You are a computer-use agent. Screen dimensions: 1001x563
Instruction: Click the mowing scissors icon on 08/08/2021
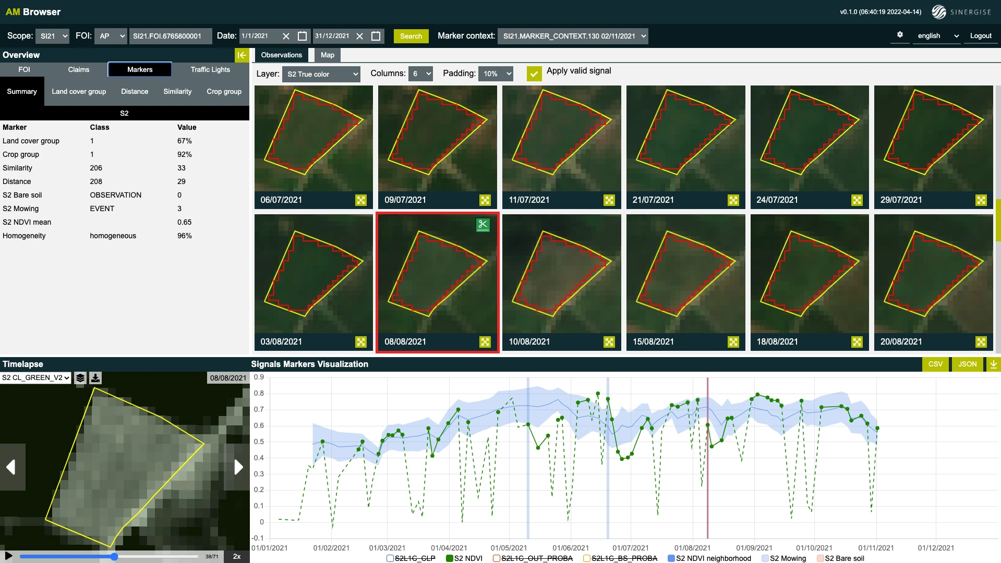(x=483, y=225)
